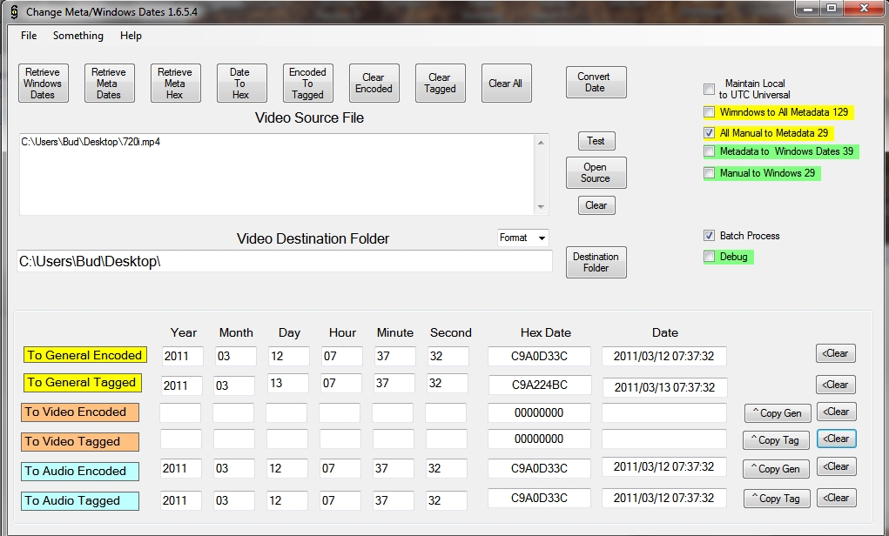Click Second field in Audio Tagged row
This screenshot has height=536, width=889.
click(x=447, y=500)
